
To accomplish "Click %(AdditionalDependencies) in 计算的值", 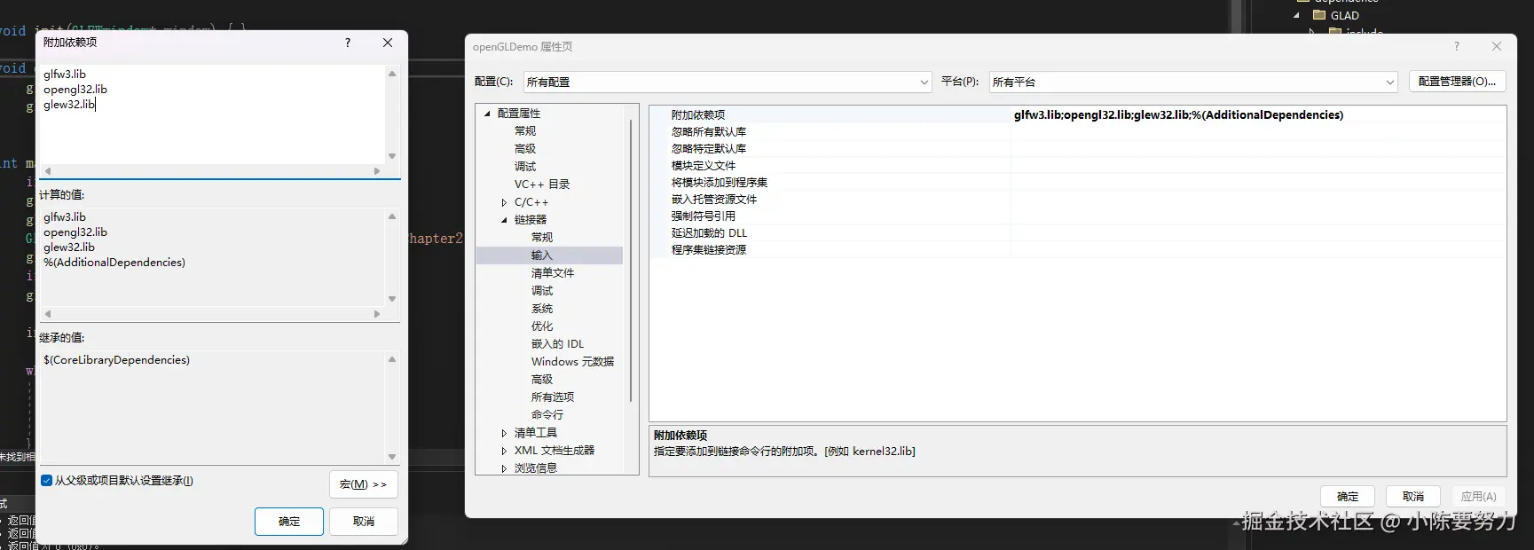I will click(x=114, y=263).
